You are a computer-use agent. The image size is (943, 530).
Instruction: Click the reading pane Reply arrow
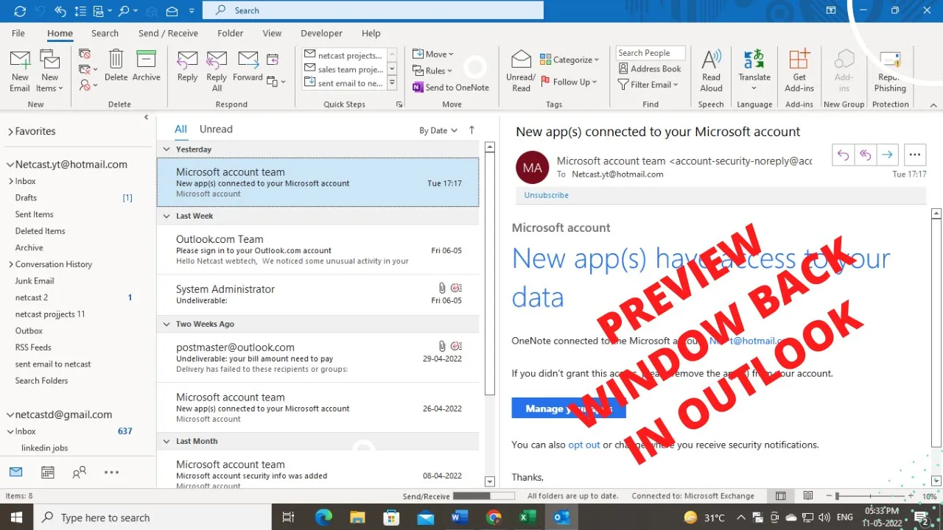point(844,155)
